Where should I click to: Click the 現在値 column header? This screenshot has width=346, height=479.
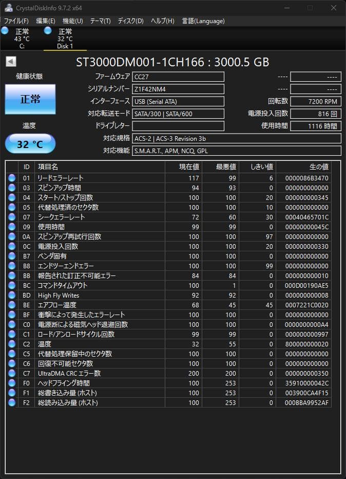pos(183,167)
